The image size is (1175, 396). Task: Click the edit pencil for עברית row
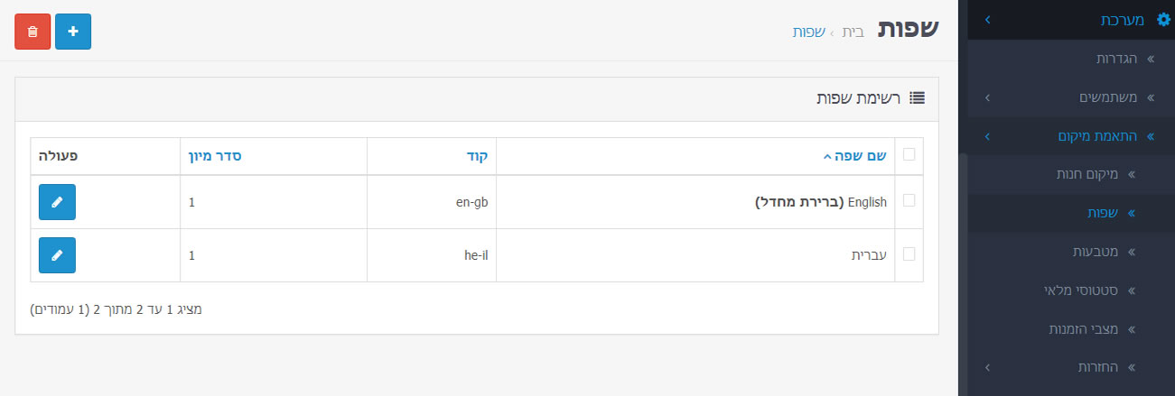click(x=57, y=255)
